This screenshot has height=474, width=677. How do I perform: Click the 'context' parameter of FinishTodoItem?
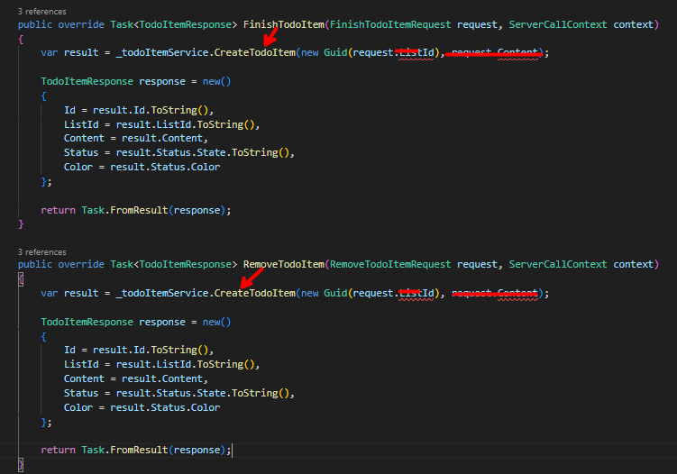634,24
